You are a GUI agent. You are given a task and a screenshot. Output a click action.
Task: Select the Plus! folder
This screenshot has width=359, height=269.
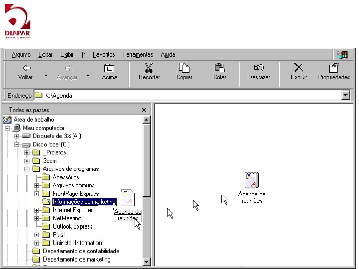[59, 235]
